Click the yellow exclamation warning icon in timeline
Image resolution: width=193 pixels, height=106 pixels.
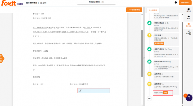click(149, 35)
